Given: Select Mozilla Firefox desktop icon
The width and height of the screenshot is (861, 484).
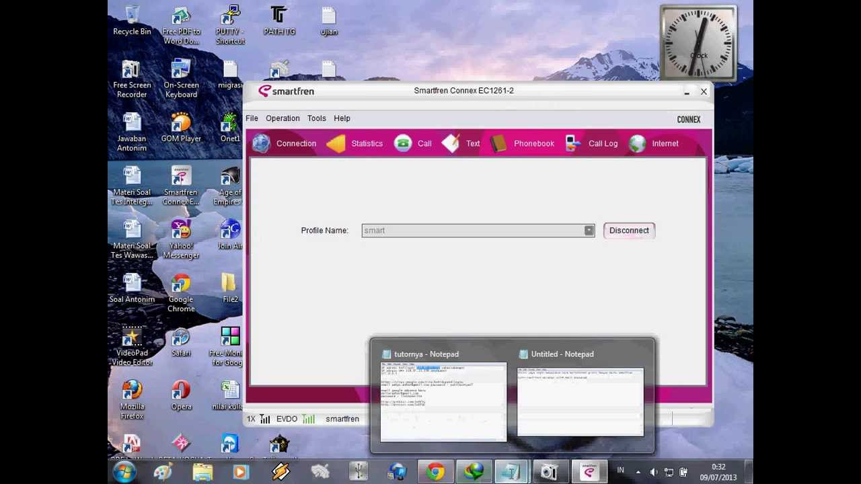Looking at the screenshot, I should tap(132, 401).
